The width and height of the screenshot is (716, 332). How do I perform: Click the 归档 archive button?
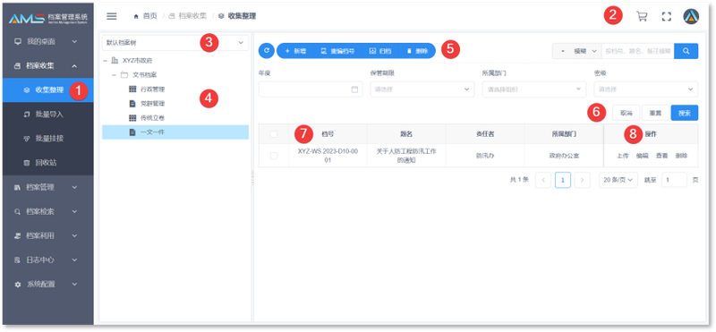380,51
